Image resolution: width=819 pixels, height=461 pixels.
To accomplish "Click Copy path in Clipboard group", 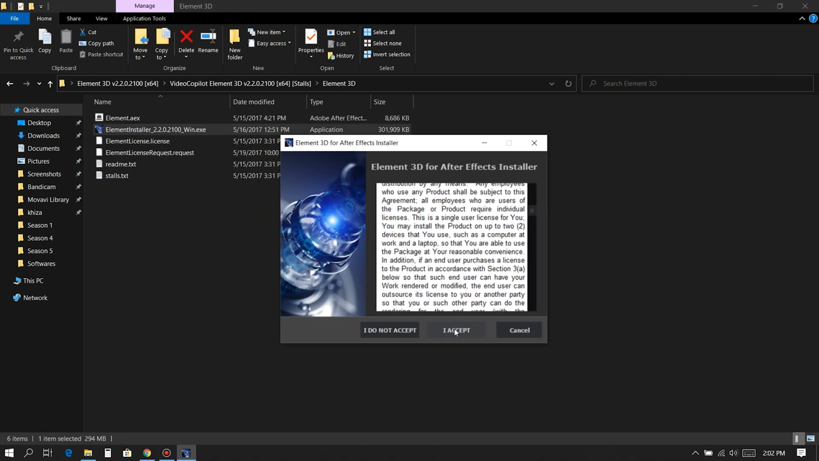I will coord(96,43).
